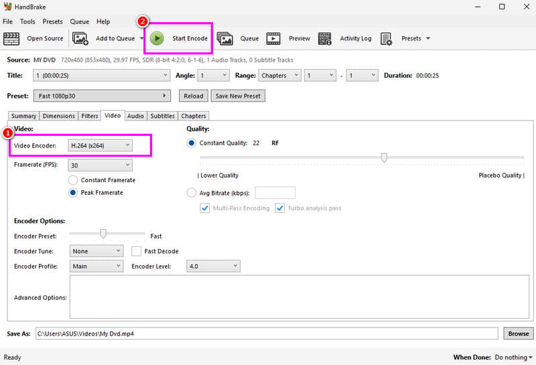Image resolution: width=536 pixels, height=365 pixels.
Task: Click the Duration value 00:00:25
Action: coord(427,76)
